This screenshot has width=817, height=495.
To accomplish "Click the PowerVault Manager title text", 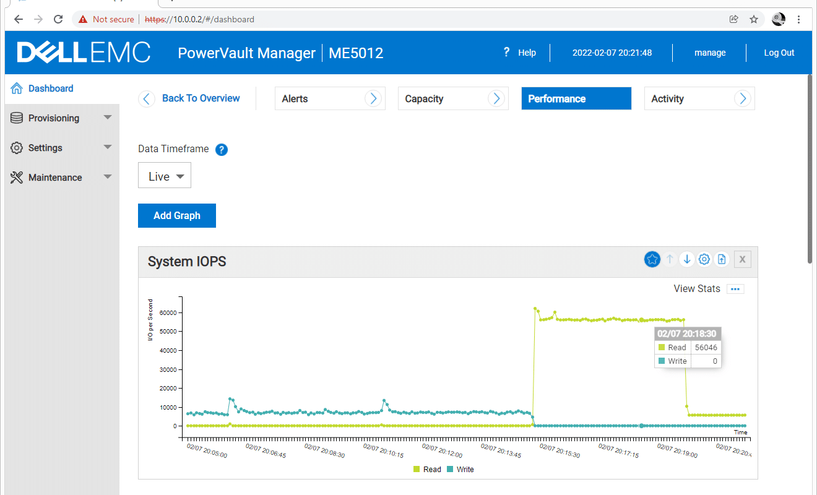I will tap(247, 53).
